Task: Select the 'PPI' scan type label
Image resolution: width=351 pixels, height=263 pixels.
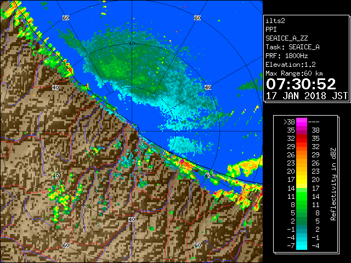Action: pos(271,30)
